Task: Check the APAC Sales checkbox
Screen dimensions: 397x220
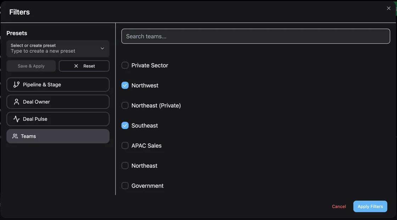Action: [x=125, y=145]
